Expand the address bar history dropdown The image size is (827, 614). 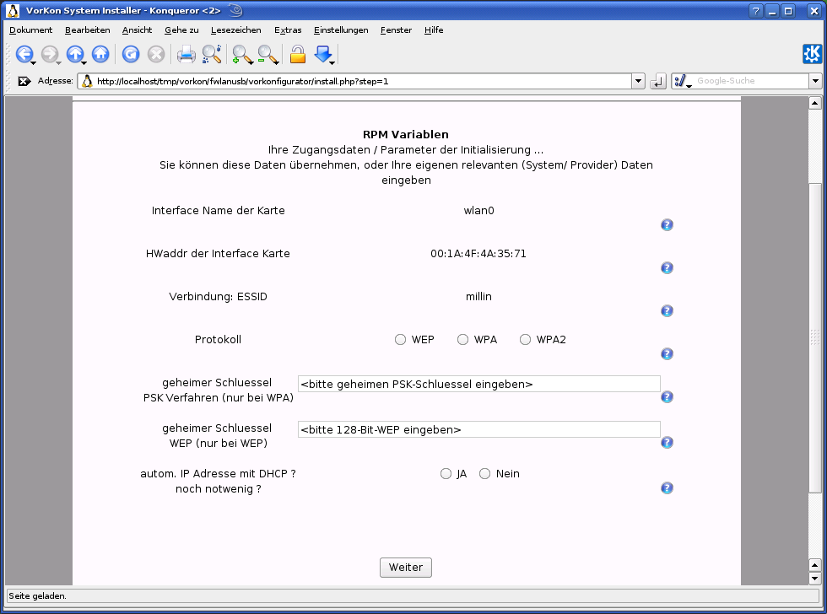click(x=638, y=81)
